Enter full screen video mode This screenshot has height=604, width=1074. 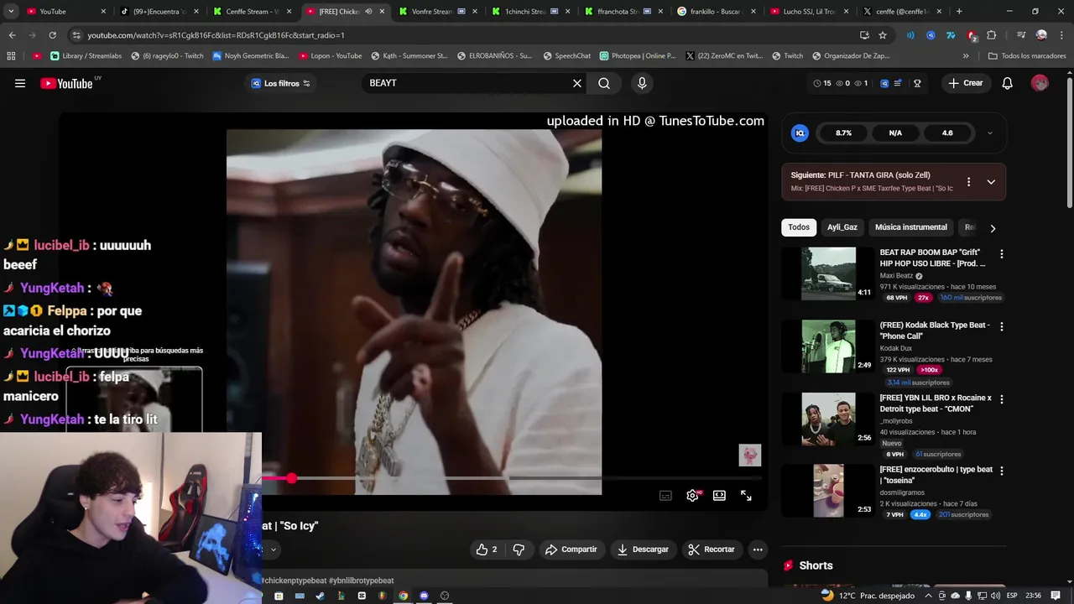[x=746, y=496]
